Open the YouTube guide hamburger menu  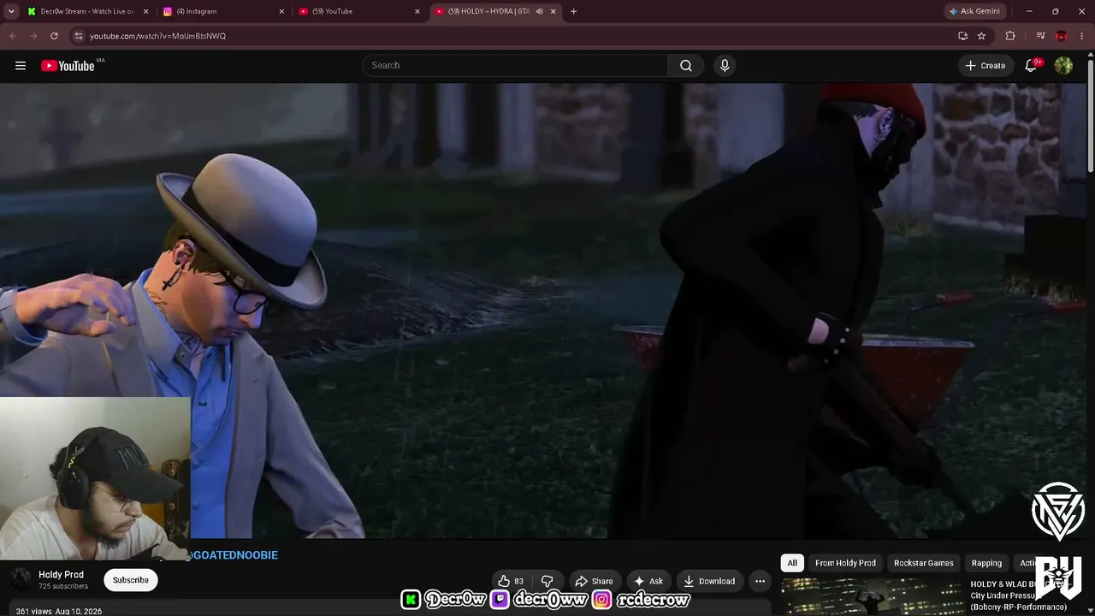coord(21,66)
